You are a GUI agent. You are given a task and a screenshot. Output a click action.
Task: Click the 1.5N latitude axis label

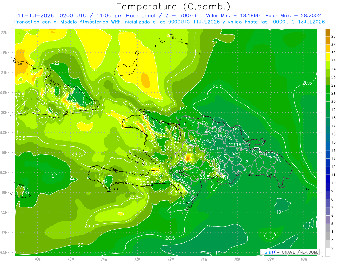click(4, 53)
